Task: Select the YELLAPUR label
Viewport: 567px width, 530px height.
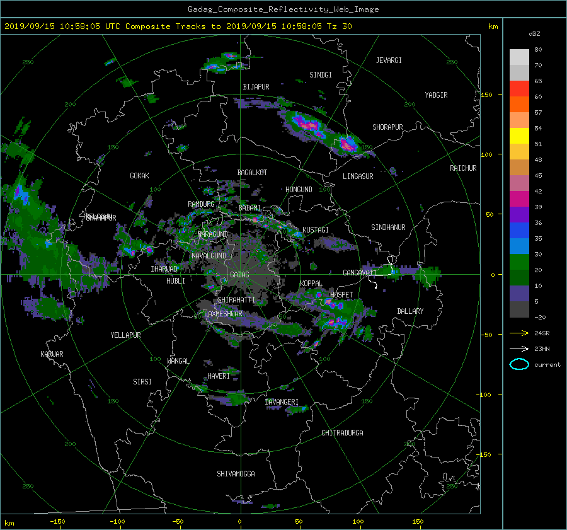Action: pyautogui.click(x=125, y=335)
